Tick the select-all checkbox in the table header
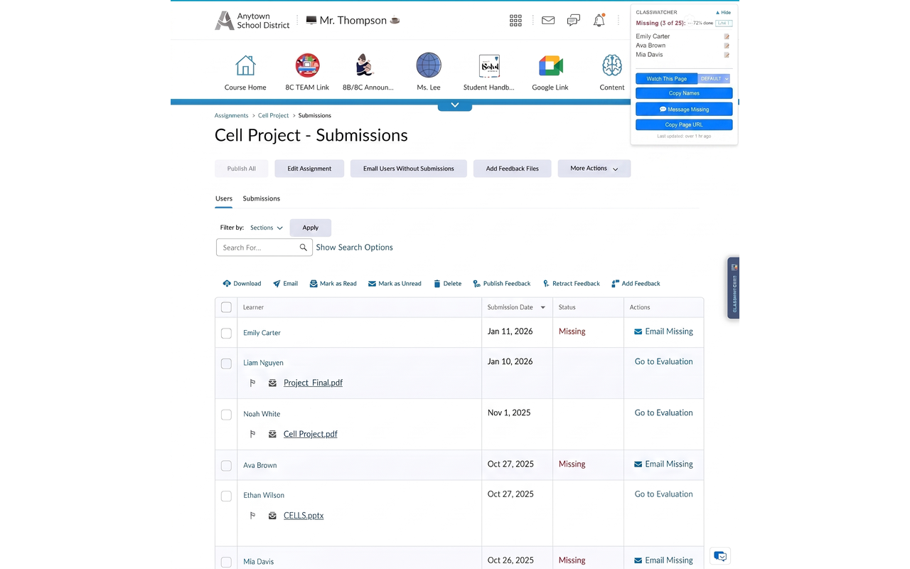 (x=226, y=307)
